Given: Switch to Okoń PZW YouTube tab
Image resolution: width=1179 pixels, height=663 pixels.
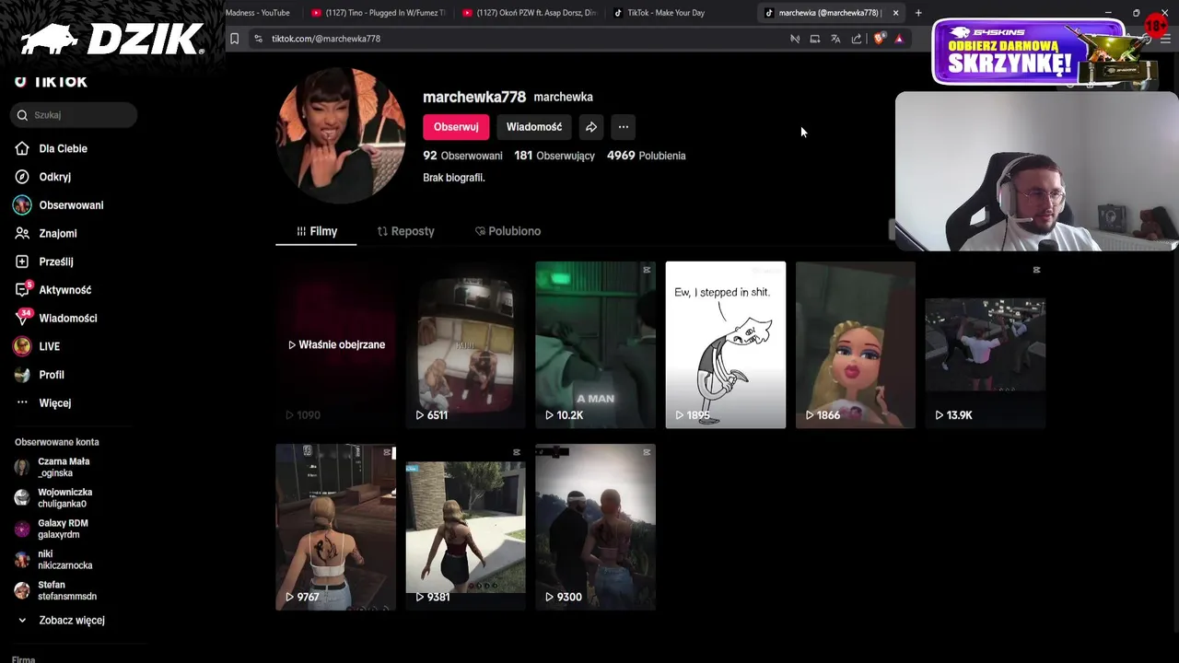Looking at the screenshot, I should (530, 13).
